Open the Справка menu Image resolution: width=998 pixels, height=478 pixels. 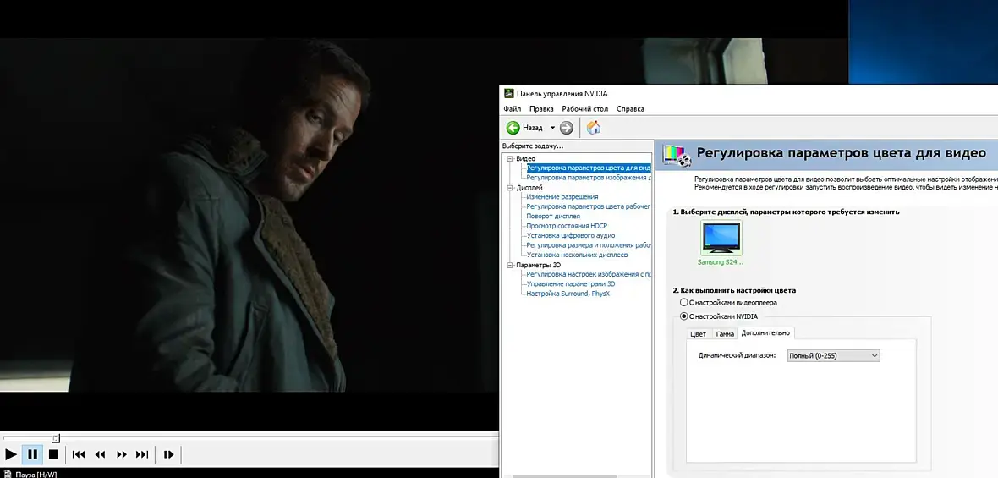pyautogui.click(x=631, y=109)
